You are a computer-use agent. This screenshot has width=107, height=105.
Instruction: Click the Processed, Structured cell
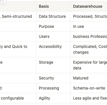(x=89, y=16)
